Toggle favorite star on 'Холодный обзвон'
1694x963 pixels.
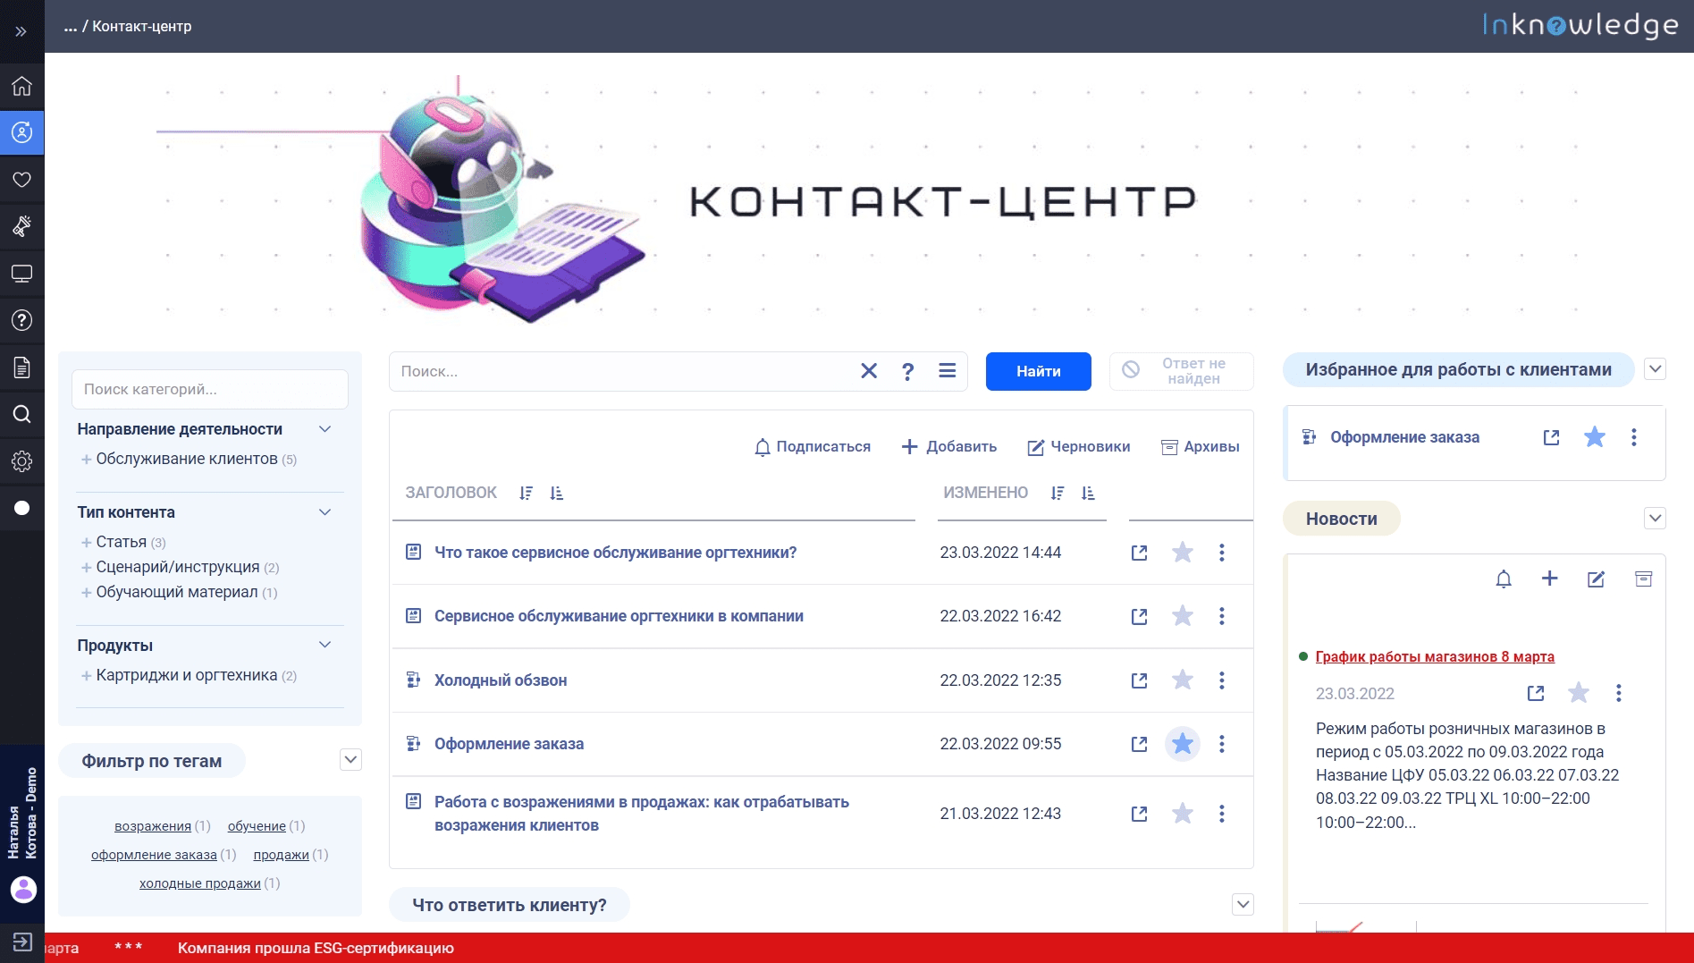click(1182, 680)
